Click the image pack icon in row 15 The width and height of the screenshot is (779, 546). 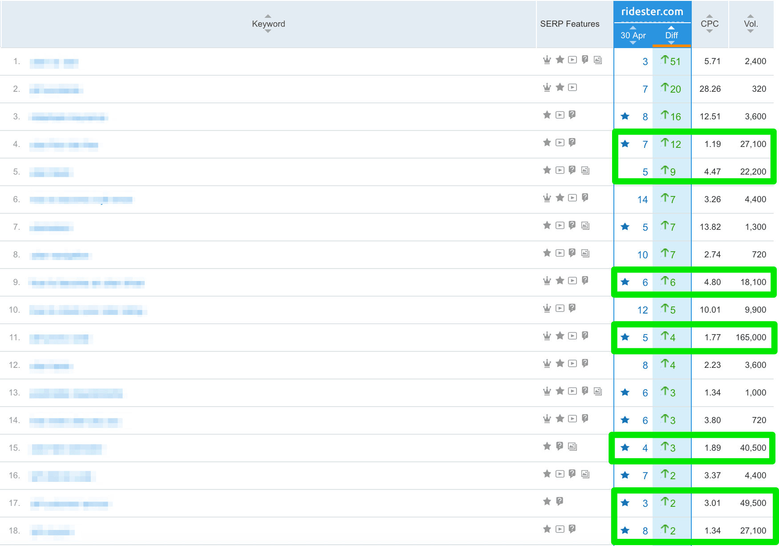pyautogui.click(x=572, y=446)
